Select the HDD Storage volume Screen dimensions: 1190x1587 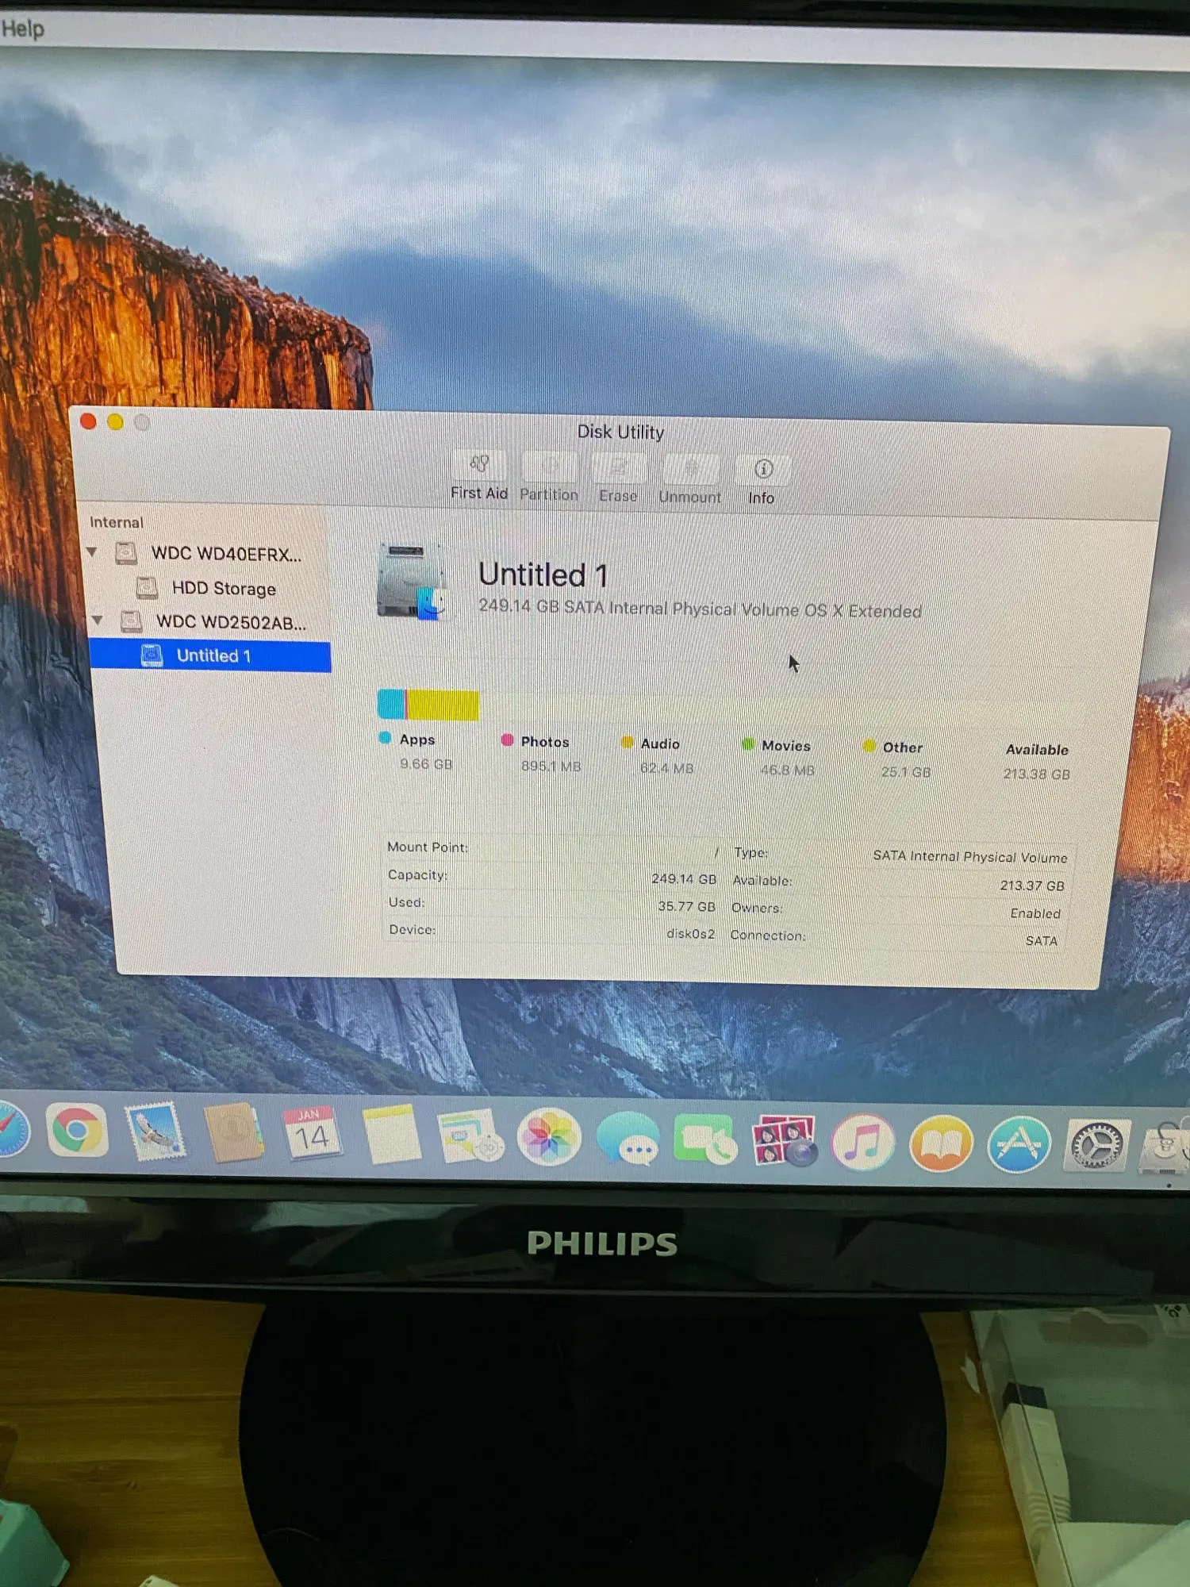pos(208,588)
